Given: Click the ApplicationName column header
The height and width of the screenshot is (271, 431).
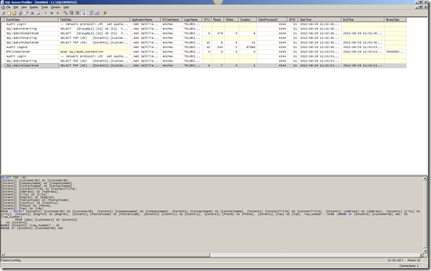Looking at the screenshot, I should click(145, 19).
